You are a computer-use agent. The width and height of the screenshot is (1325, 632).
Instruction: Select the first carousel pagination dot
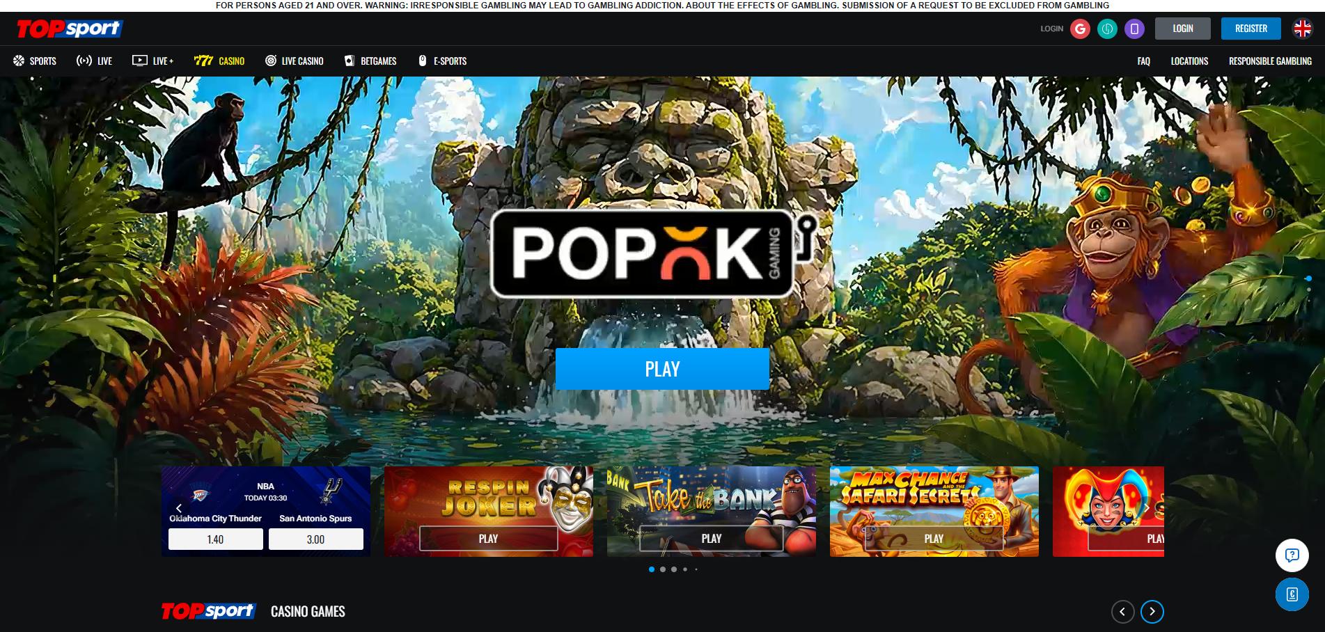tap(652, 569)
